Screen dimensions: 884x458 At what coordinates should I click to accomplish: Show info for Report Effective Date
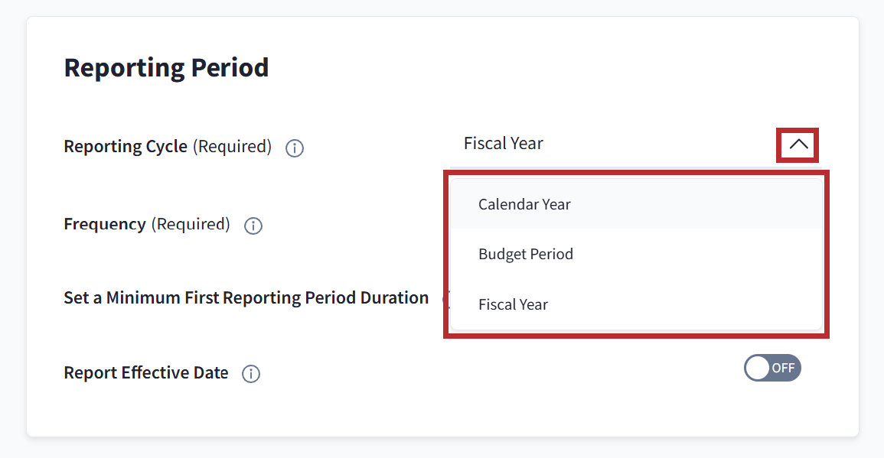(x=251, y=374)
